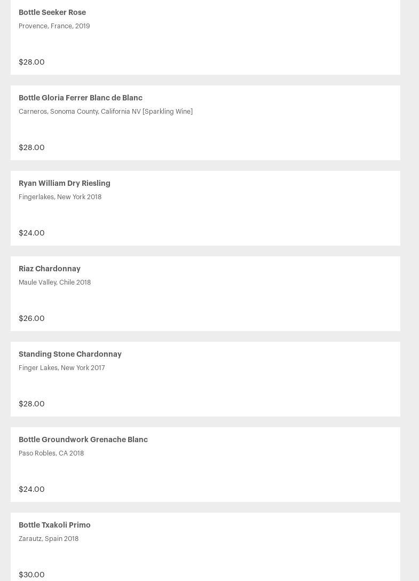419x581 pixels.
Task: Select the price under Groundwork Grenache Blanc
Action: [31, 489]
